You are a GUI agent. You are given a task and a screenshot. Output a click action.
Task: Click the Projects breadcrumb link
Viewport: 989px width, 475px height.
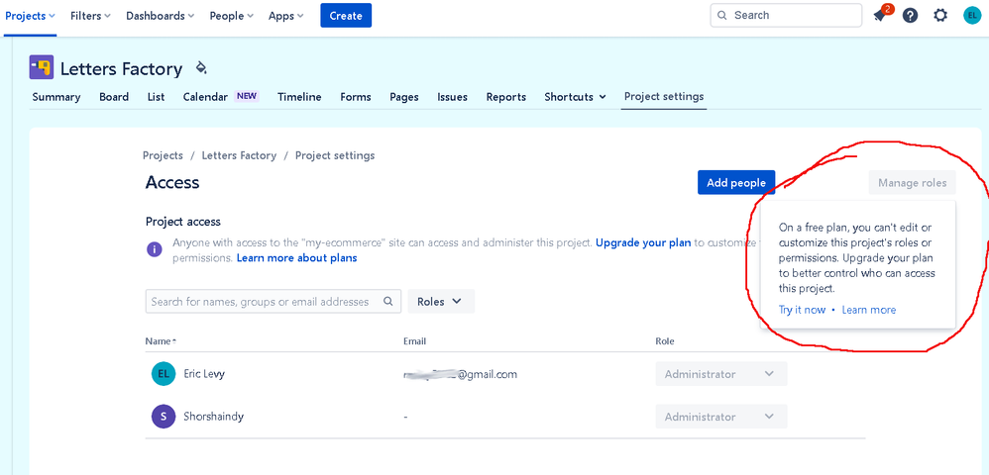click(163, 155)
